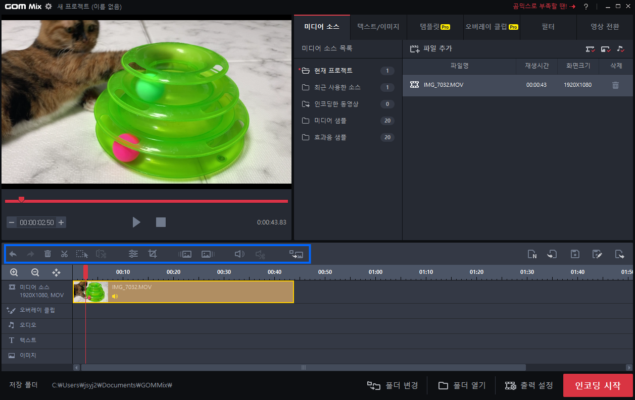Viewport: 635px width, 400px height.
Task: Zoom out the timeline
Action: click(35, 272)
